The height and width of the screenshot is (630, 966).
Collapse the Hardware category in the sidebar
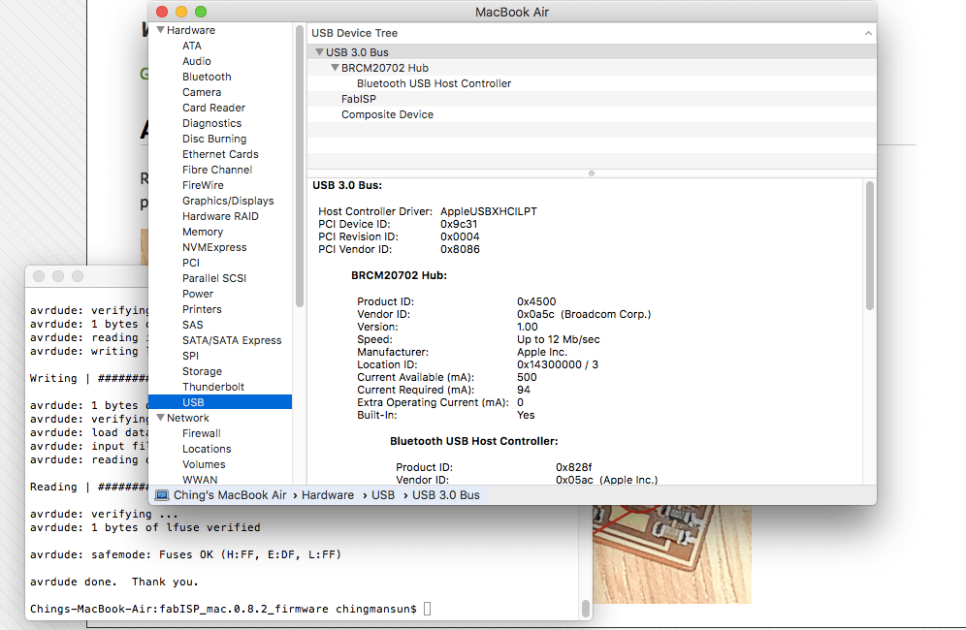[x=160, y=30]
